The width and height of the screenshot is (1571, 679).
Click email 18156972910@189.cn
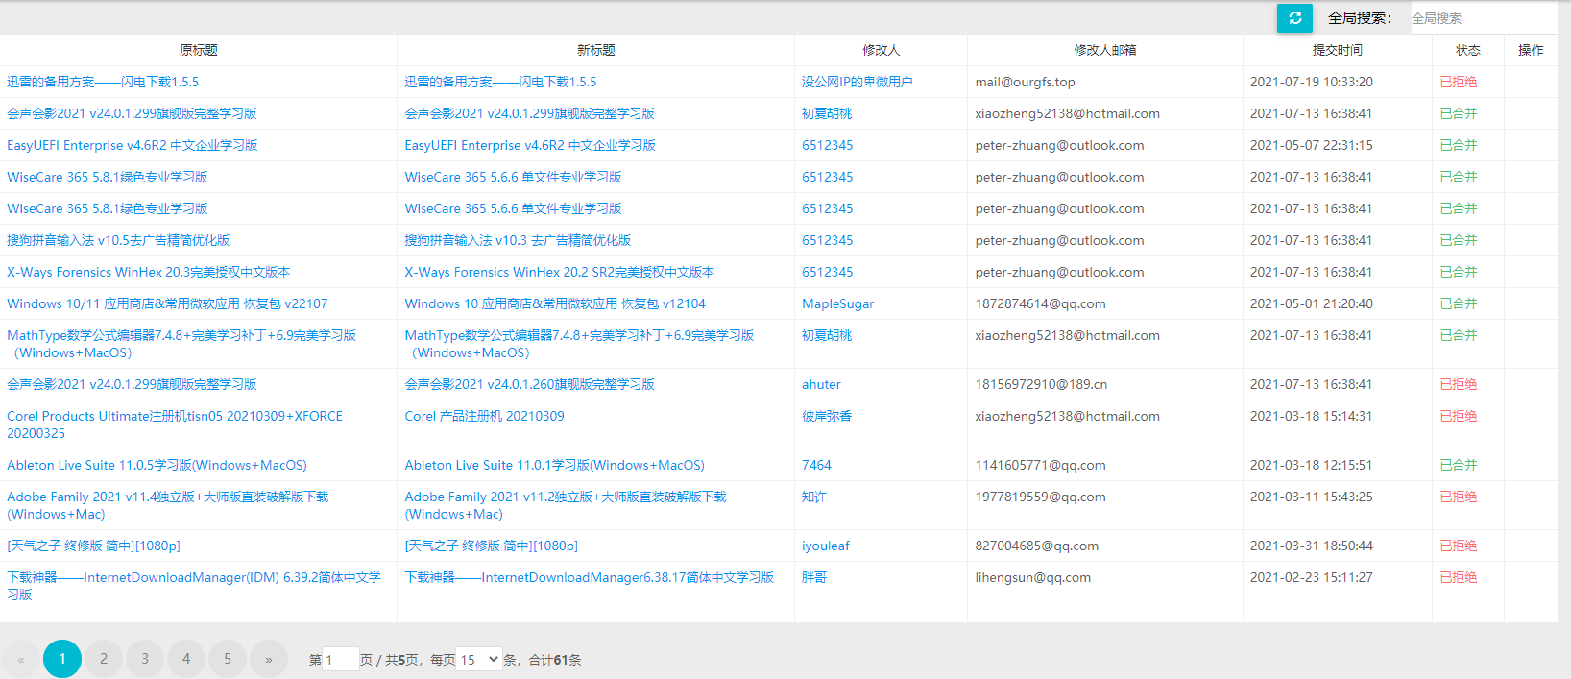1041,384
